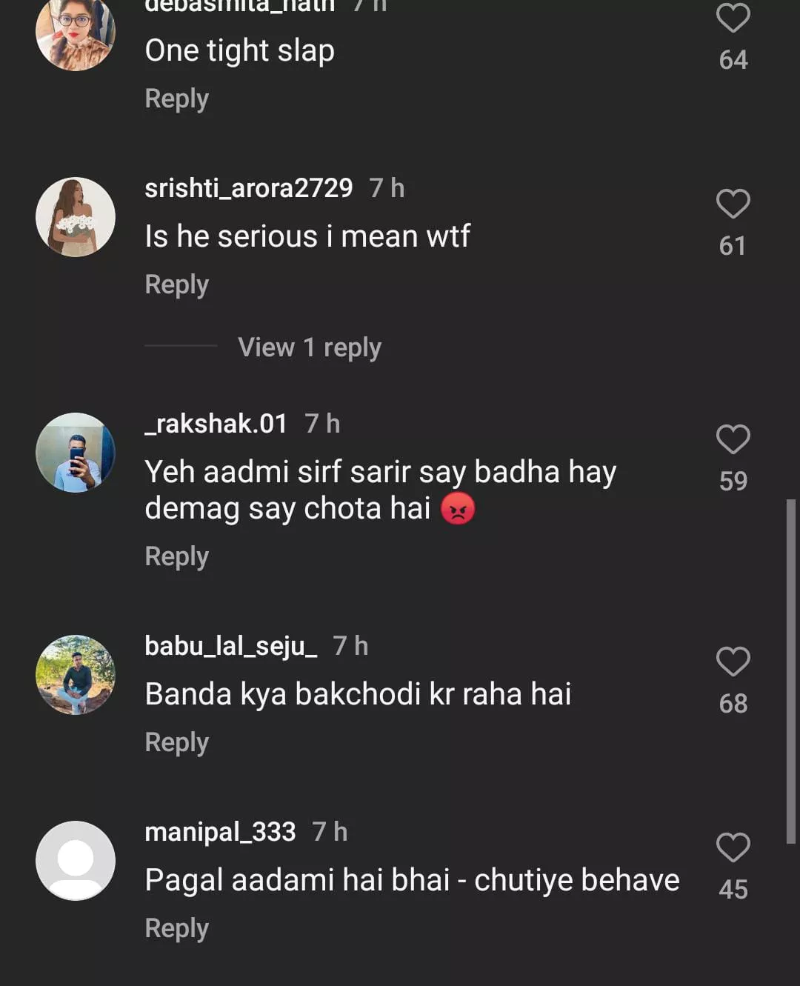Reply to 'Banda kya bakchodi' comment
This screenshot has height=986, width=800.
176,742
